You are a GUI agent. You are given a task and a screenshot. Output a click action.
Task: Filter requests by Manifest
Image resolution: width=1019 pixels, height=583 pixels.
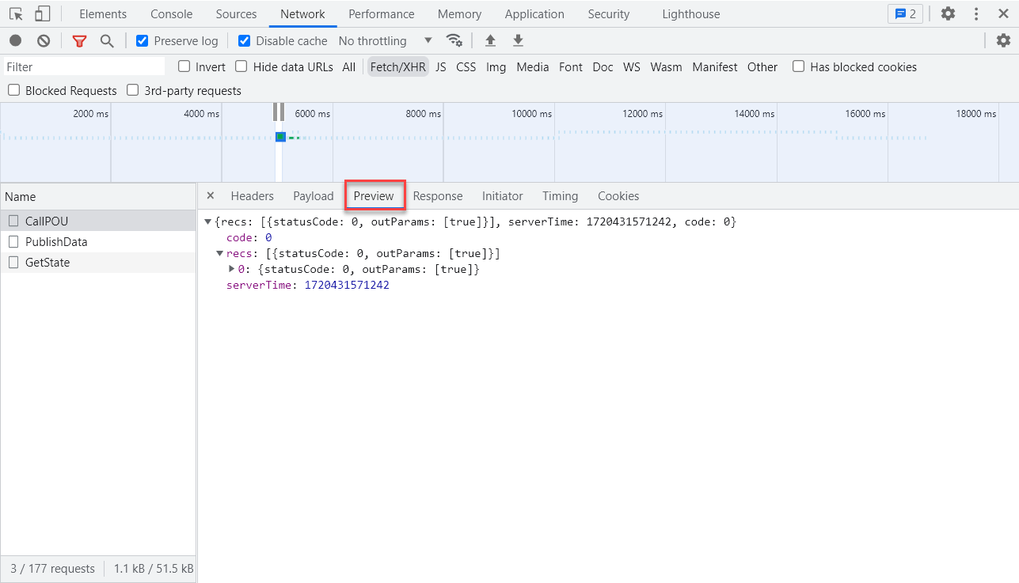715,66
